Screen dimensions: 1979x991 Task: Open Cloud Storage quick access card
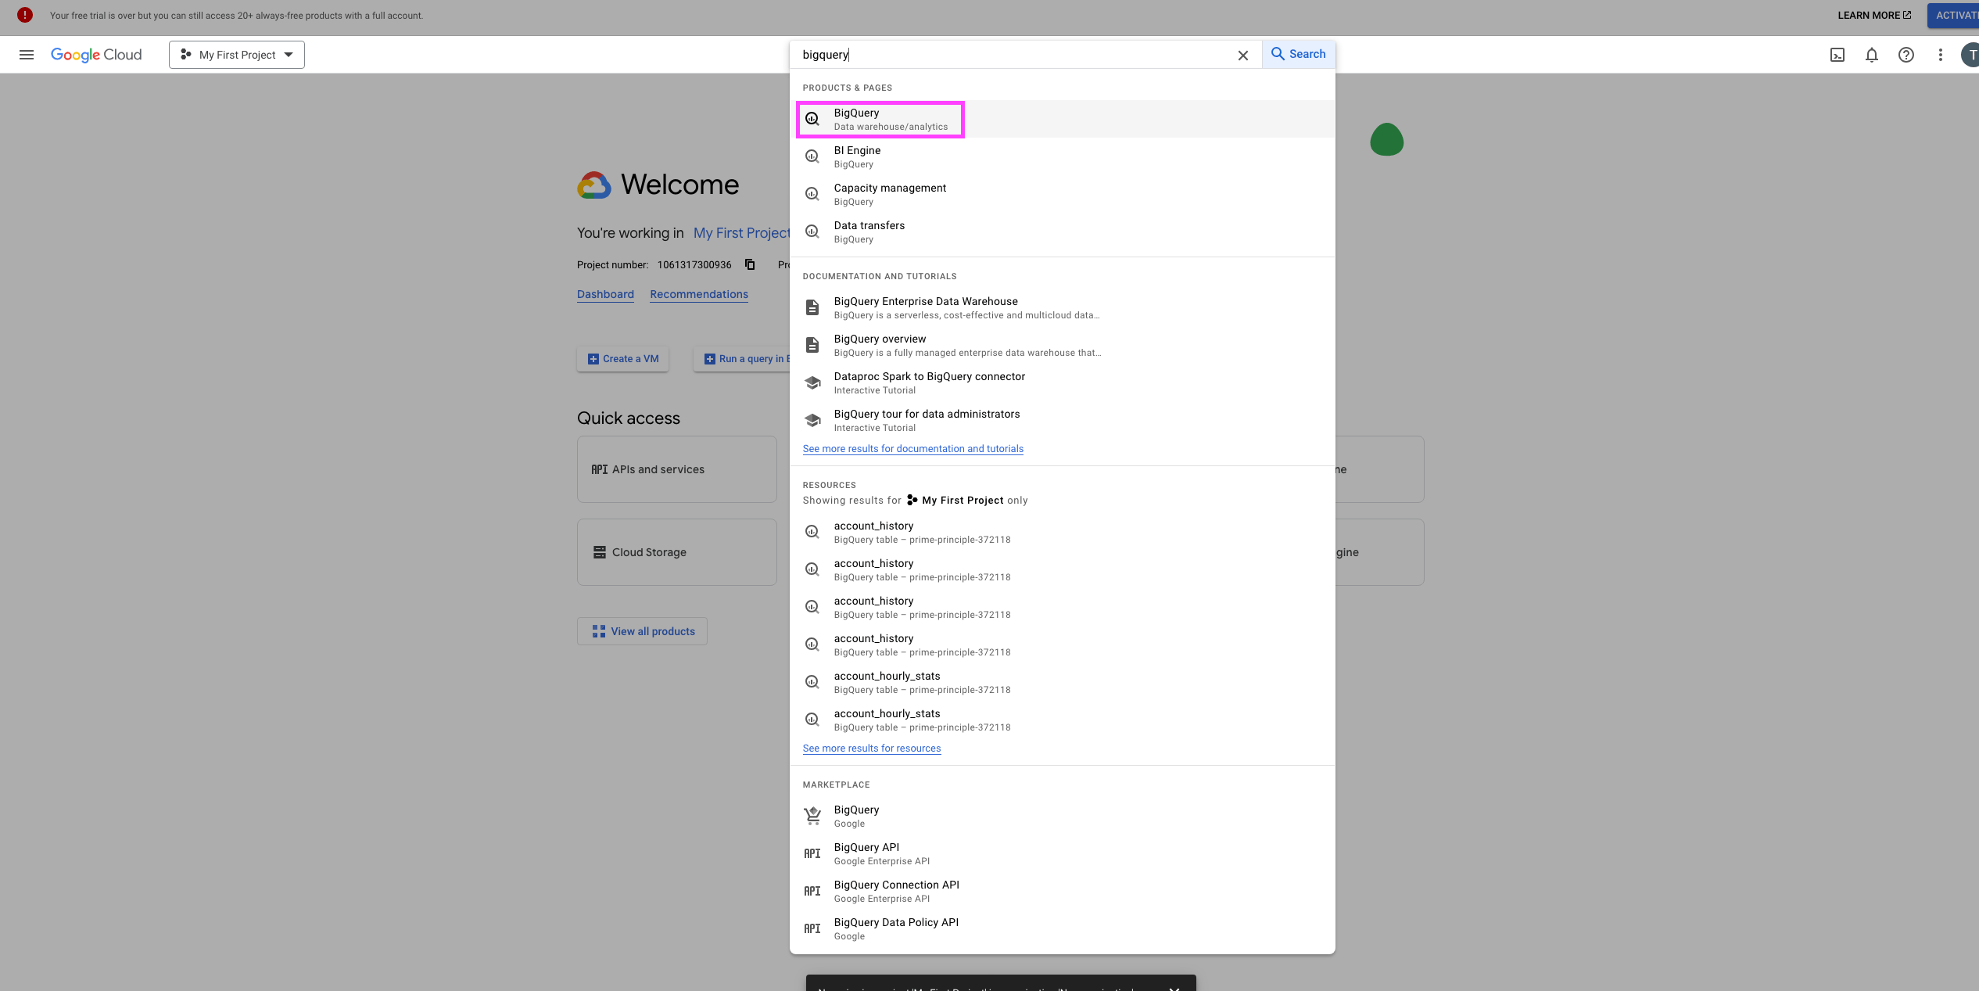point(677,552)
